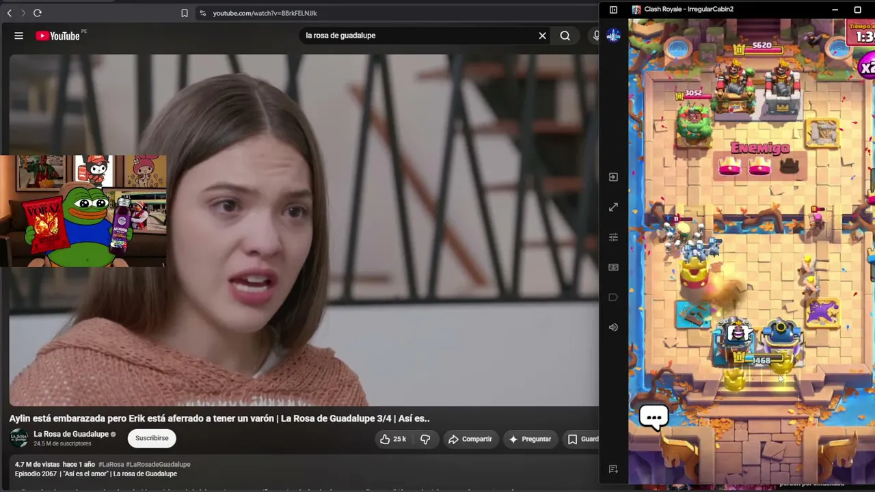Focus the YouTube search field

click(417, 36)
